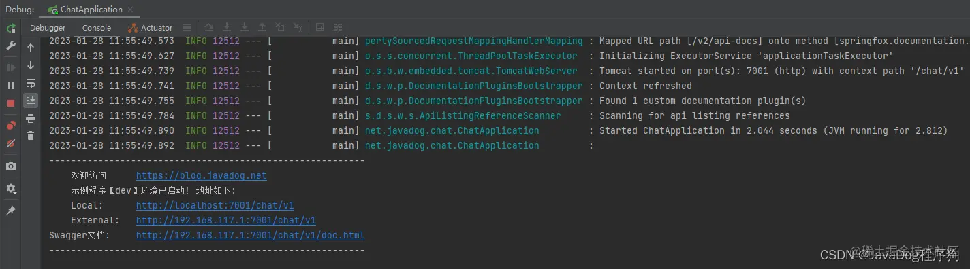The image size is (970, 269).
Task: Switch to the Debugger tab
Action: click(x=48, y=28)
